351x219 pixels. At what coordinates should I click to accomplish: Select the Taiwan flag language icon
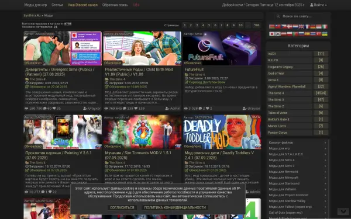click(x=278, y=26)
